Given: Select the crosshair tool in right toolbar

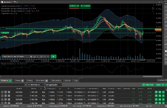Looking at the screenshot, I should click(166, 7).
